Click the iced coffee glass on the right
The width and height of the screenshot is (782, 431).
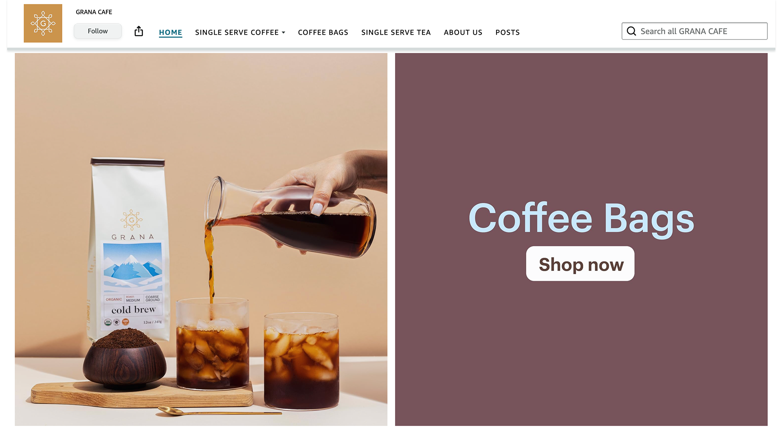[x=301, y=362]
